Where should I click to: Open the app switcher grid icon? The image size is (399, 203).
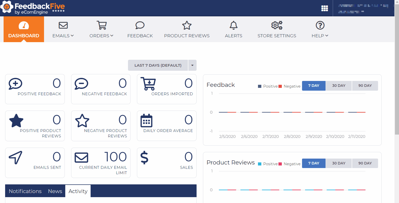point(325,8)
